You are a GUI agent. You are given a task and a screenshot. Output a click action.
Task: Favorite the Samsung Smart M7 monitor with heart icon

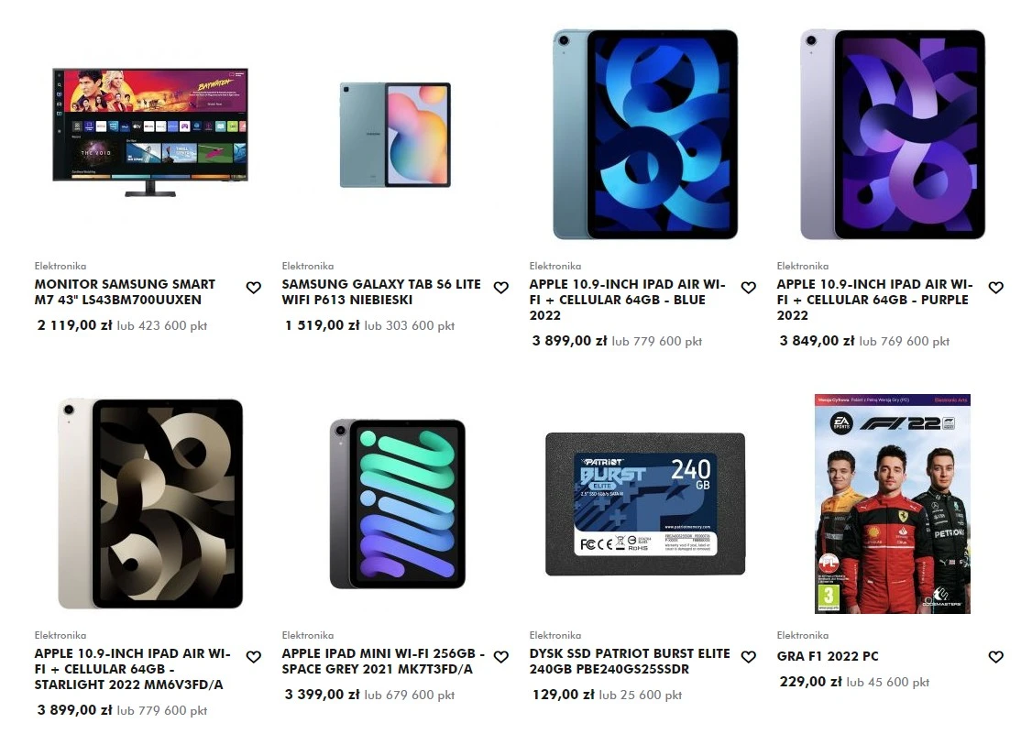(253, 288)
